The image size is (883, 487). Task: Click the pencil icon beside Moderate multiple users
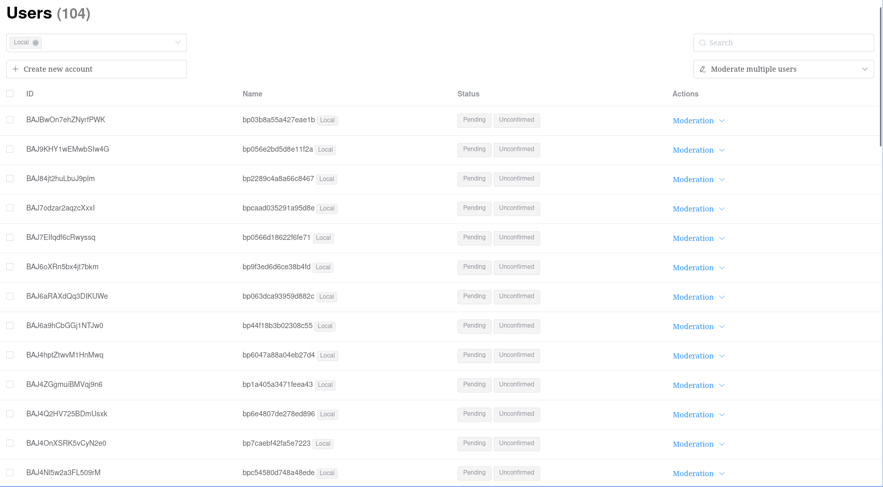coord(703,69)
